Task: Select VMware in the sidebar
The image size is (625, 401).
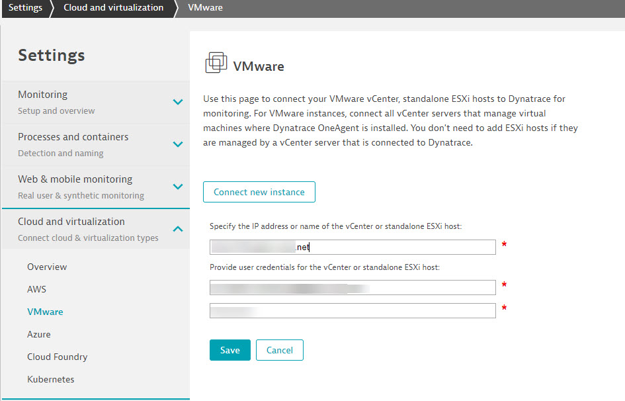Action: tap(45, 312)
